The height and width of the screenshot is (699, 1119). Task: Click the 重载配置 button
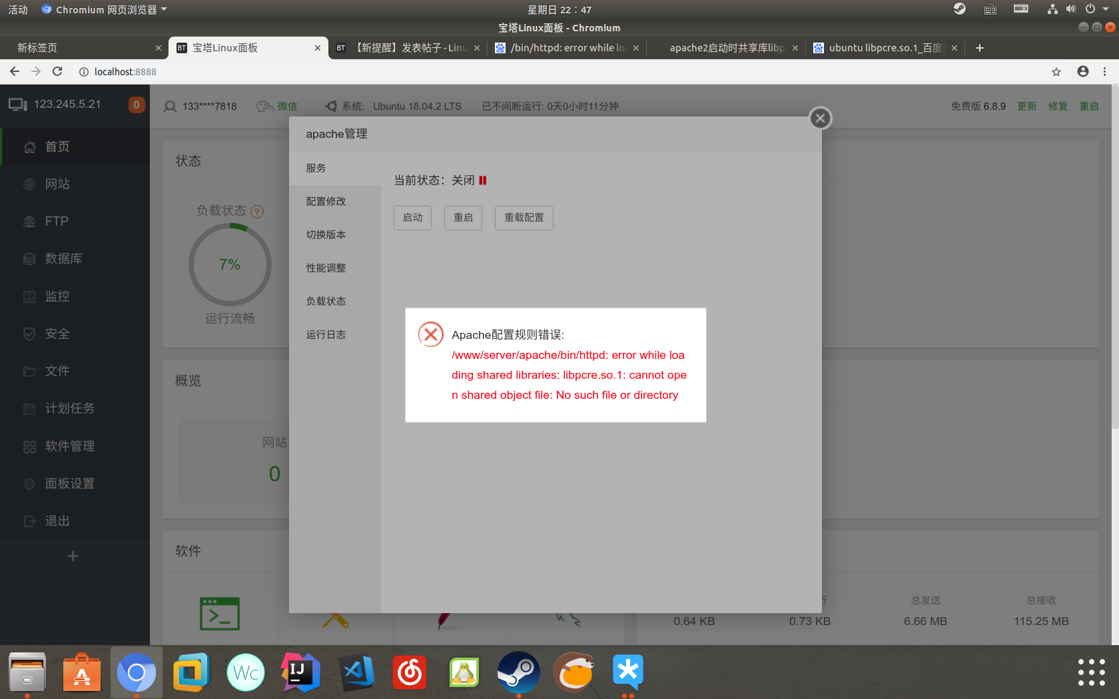coord(524,218)
